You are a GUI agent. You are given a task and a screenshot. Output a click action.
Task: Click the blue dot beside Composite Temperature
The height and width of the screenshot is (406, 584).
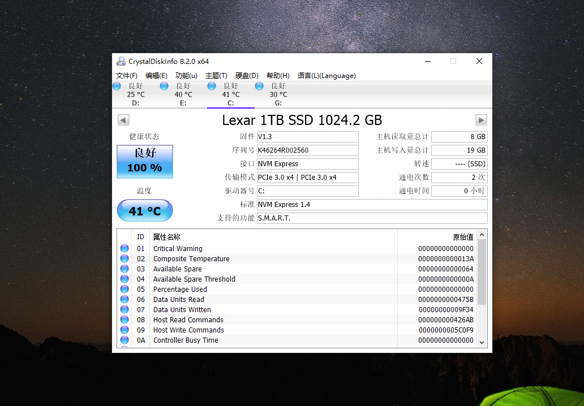point(124,258)
